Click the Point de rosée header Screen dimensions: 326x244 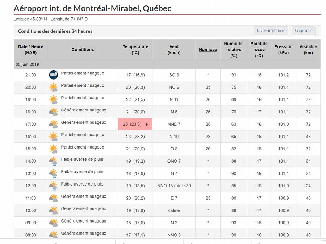(259, 50)
